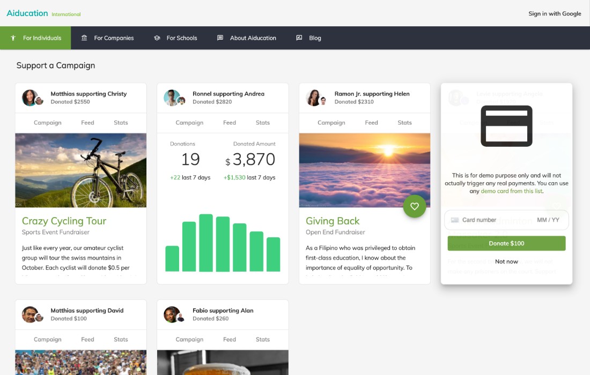Viewport: 590px width, 375px height.
Task: Click the mountain bike campaign photo
Action: pos(80,170)
